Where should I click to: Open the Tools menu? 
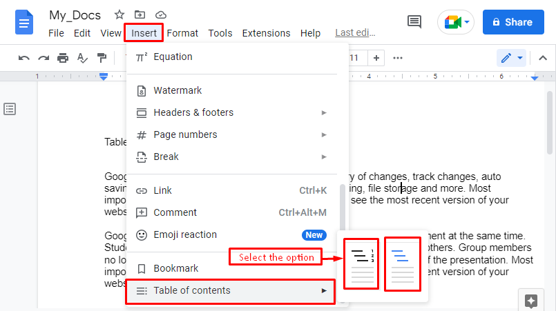tap(220, 33)
